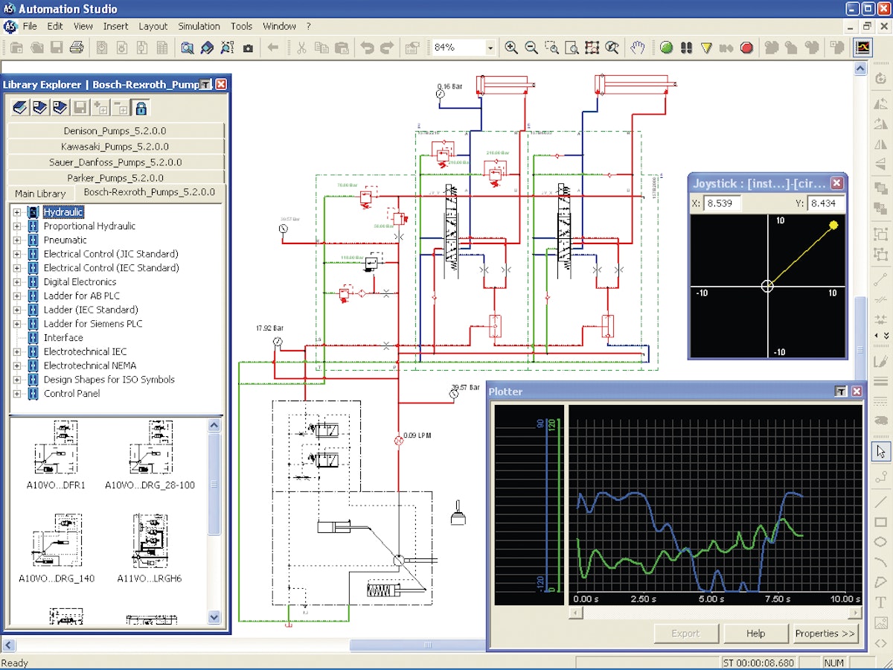The image size is (893, 670).
Task: Open the Simulation menu
Action: tap(199, 25)
